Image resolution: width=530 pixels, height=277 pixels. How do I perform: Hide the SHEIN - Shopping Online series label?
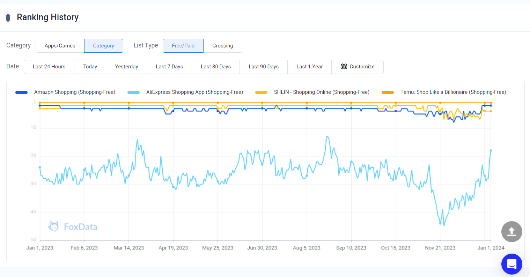(322, 92)
